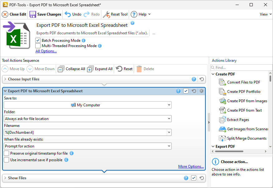
Task: Click the Close Edit button
Action: click(x=14, y=14)
